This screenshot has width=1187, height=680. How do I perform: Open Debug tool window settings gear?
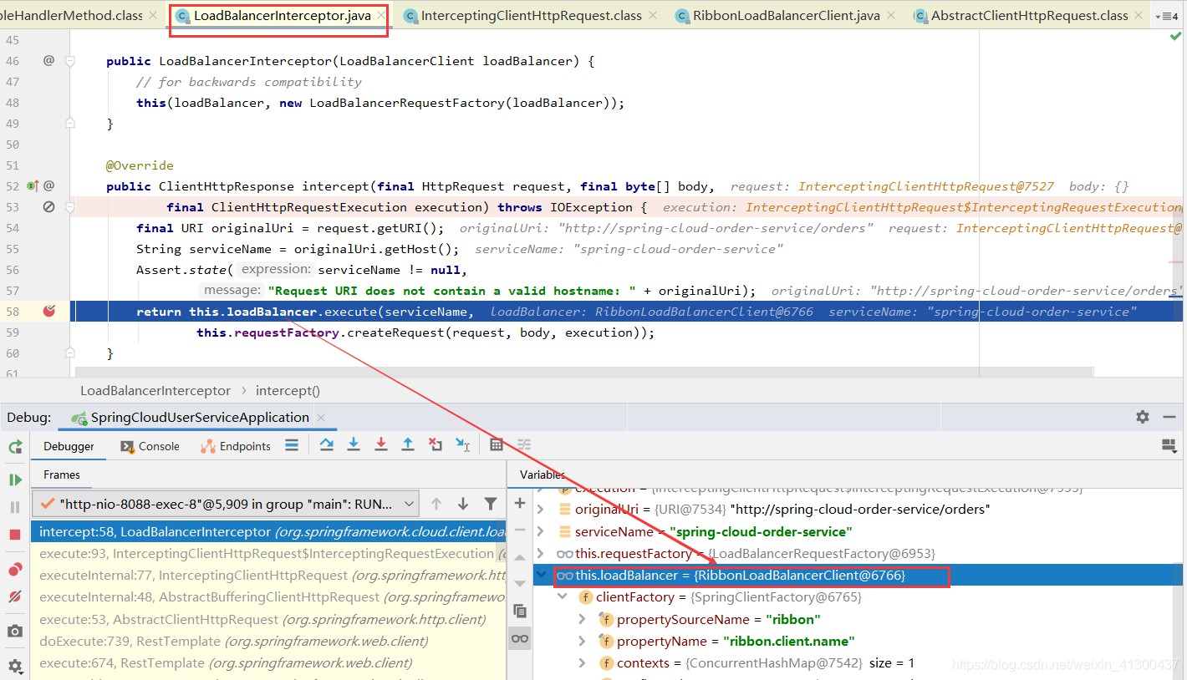(1143, 417)
